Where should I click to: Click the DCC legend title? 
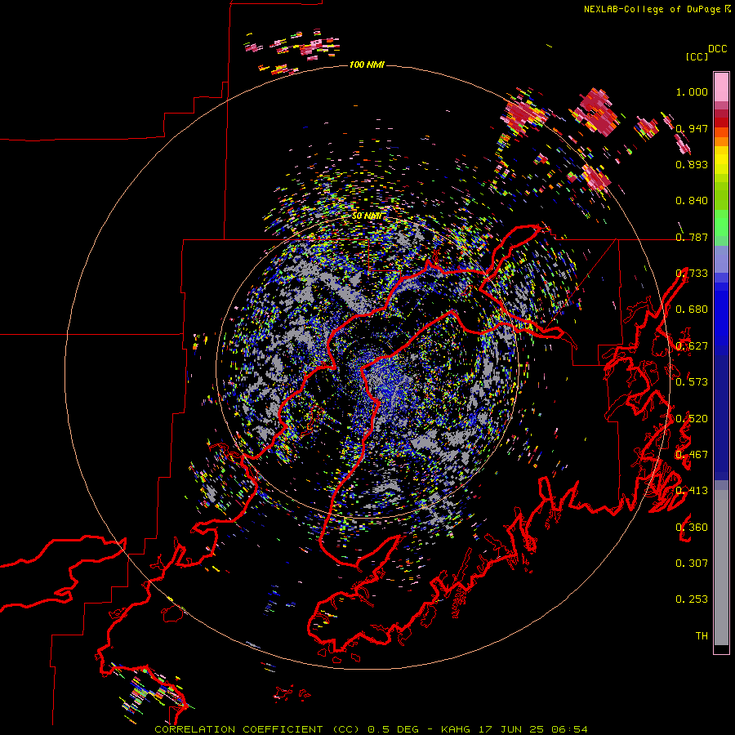(x=718, y=49)
